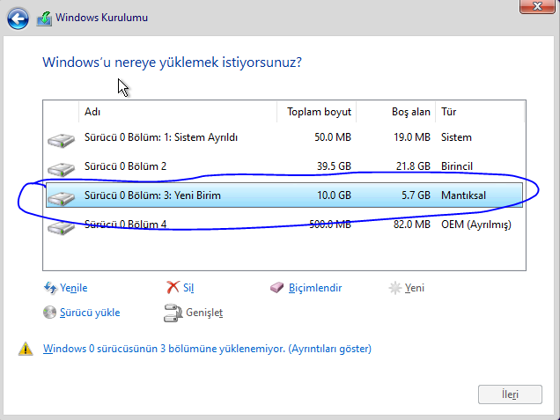This screenshot has width=560, height=420.
Task: Click the Sistem type cell
Action: pos(456,137)
